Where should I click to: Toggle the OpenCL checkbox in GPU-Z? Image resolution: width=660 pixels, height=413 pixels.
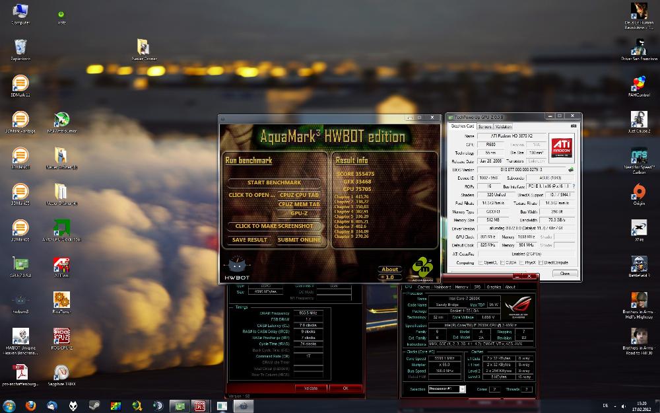click(x=480, y=262)
